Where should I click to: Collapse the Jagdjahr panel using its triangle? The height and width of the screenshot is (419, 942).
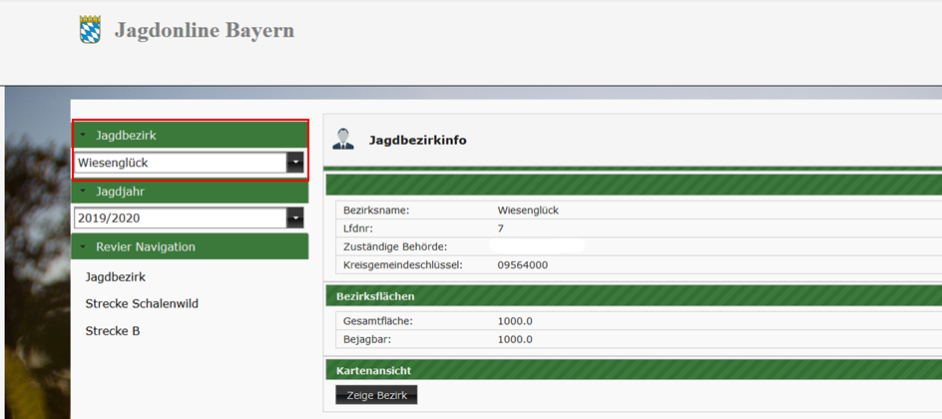(x=83, y=191)
